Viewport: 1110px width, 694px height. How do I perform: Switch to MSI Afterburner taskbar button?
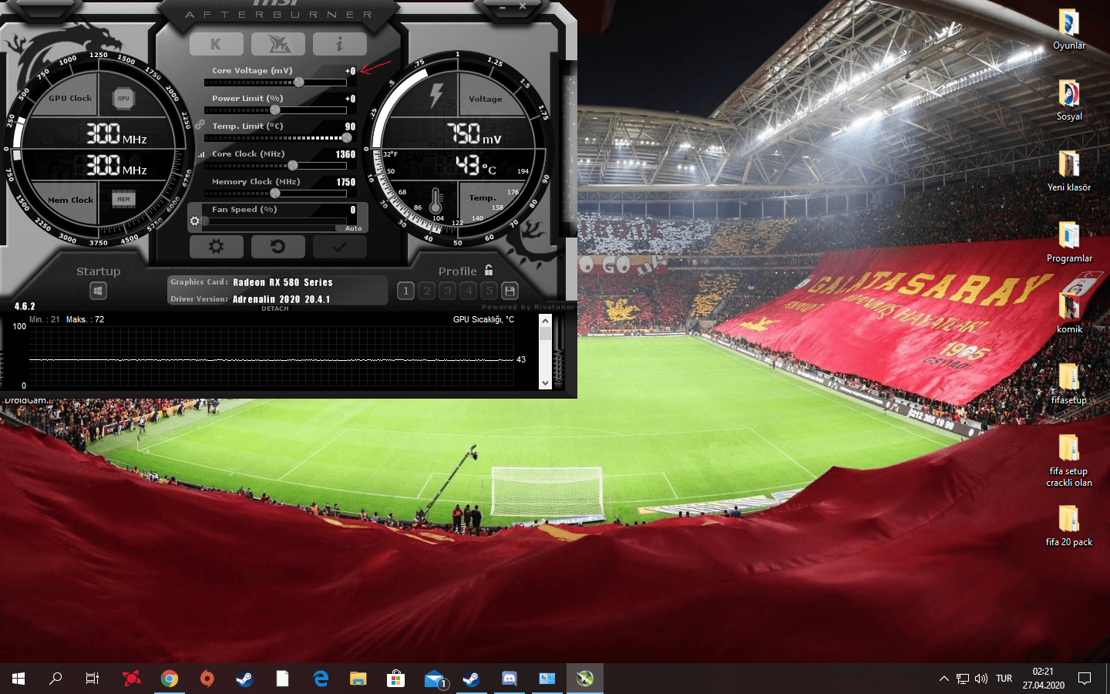585,679
